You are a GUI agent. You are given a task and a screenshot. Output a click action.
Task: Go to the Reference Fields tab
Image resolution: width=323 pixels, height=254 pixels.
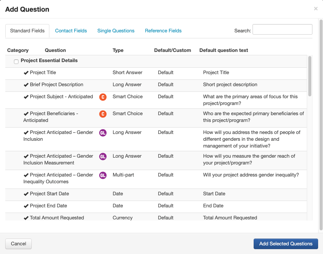[x=163, y=31]
